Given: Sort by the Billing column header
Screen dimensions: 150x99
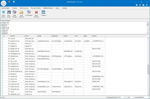Looking at the screenshot, I should pyautogui.click(x=87, y=36).
